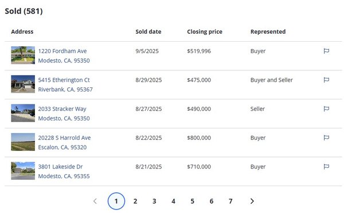This screenshot has width=344, height=213.
Task: Click Buyer in the Lakeside Dr row
Action: tap(258, 167)
